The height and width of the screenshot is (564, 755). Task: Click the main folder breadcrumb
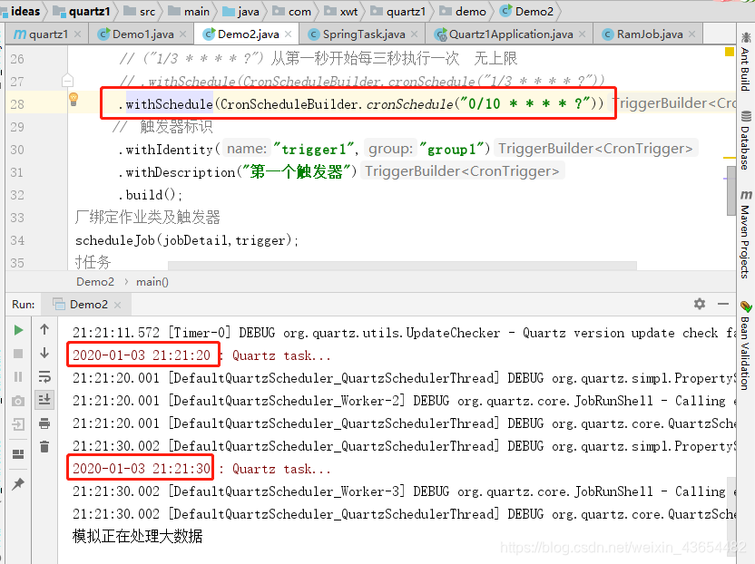(x=189, y=11)
